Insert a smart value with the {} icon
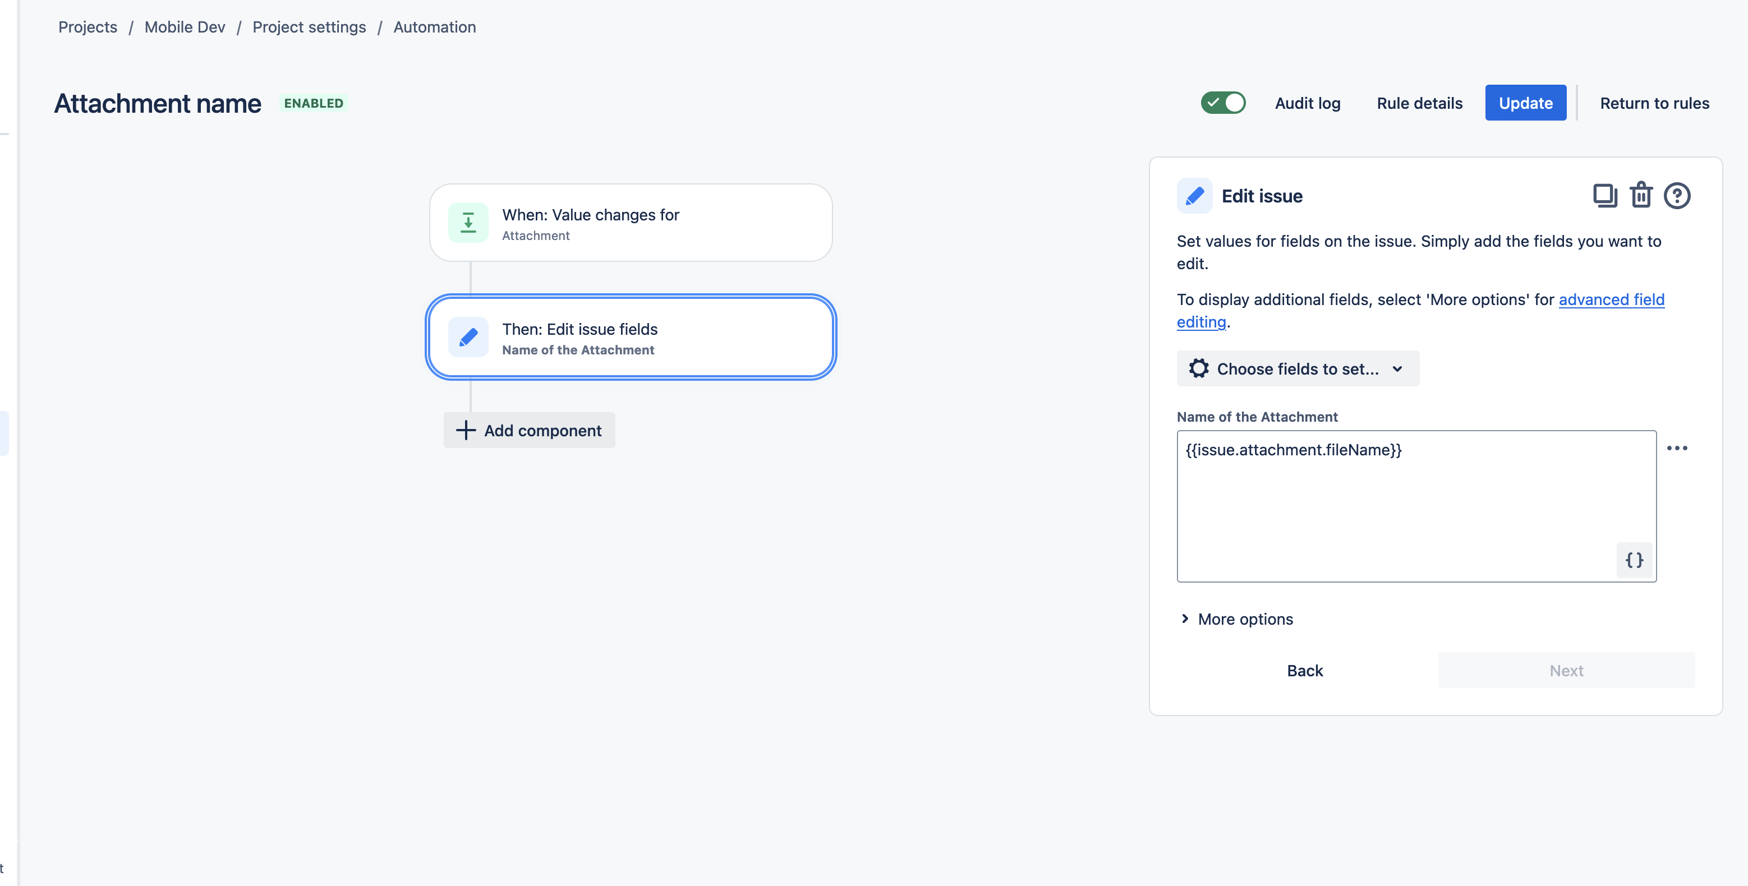The image size is (1748, 886). [1635, 560]
